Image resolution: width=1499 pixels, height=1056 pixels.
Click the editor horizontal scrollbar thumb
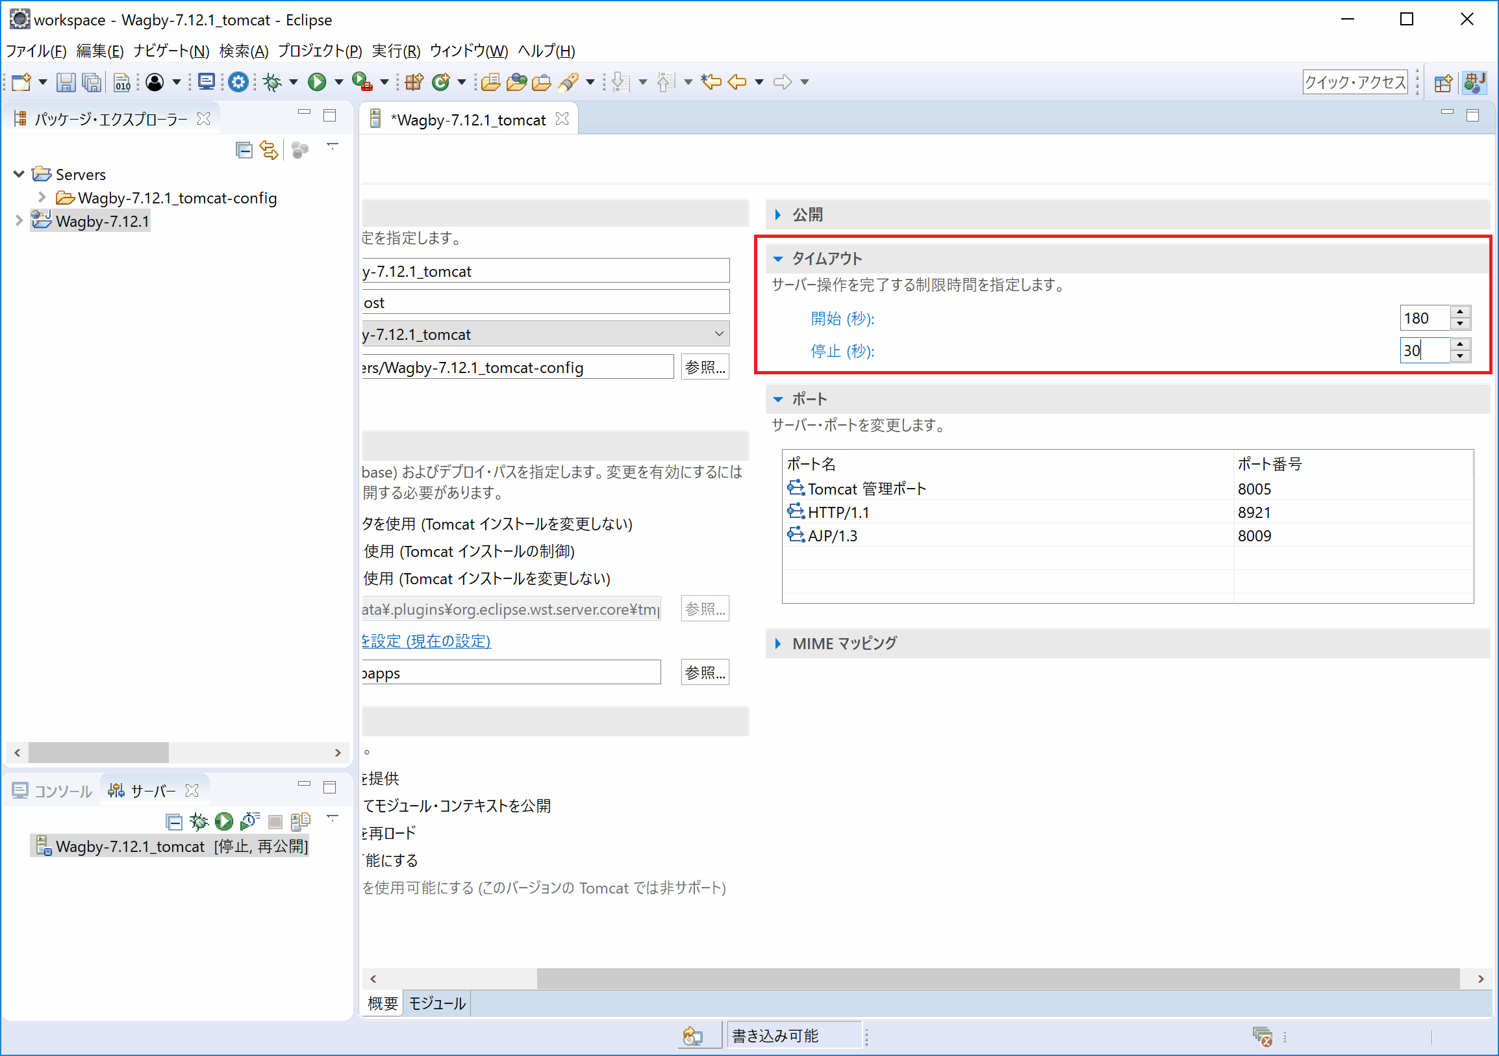coord(998,979)
